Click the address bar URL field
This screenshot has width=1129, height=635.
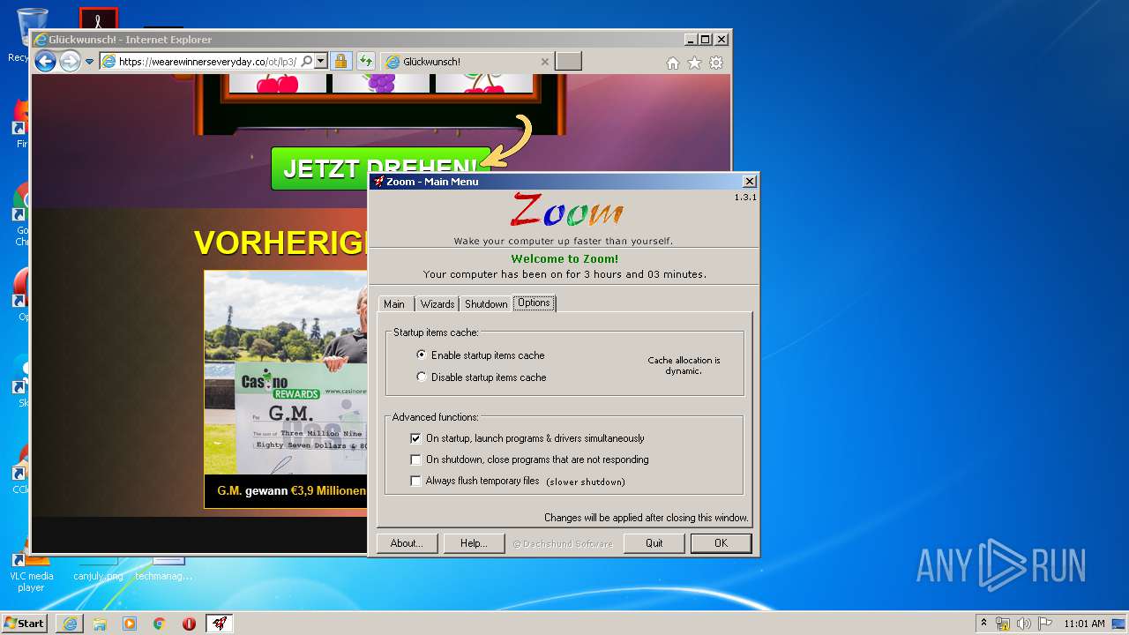tap(207, 62)
